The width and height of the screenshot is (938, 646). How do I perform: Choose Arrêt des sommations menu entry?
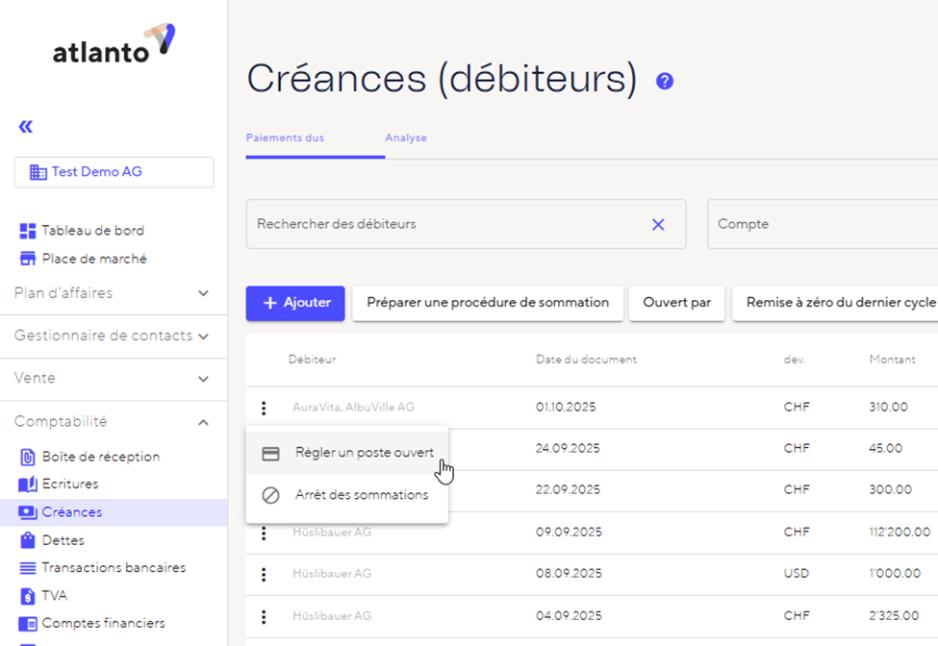point(361,495)
